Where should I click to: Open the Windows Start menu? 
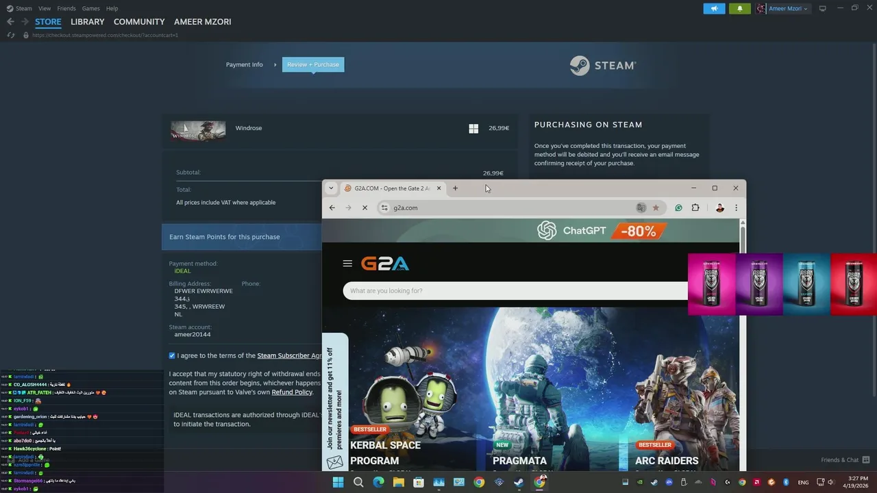coord(338,482)
